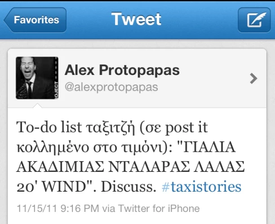
Task: Click the word ΑΚΑΔΙΜΙΑΣ in the tweet body
Action: 60,167
